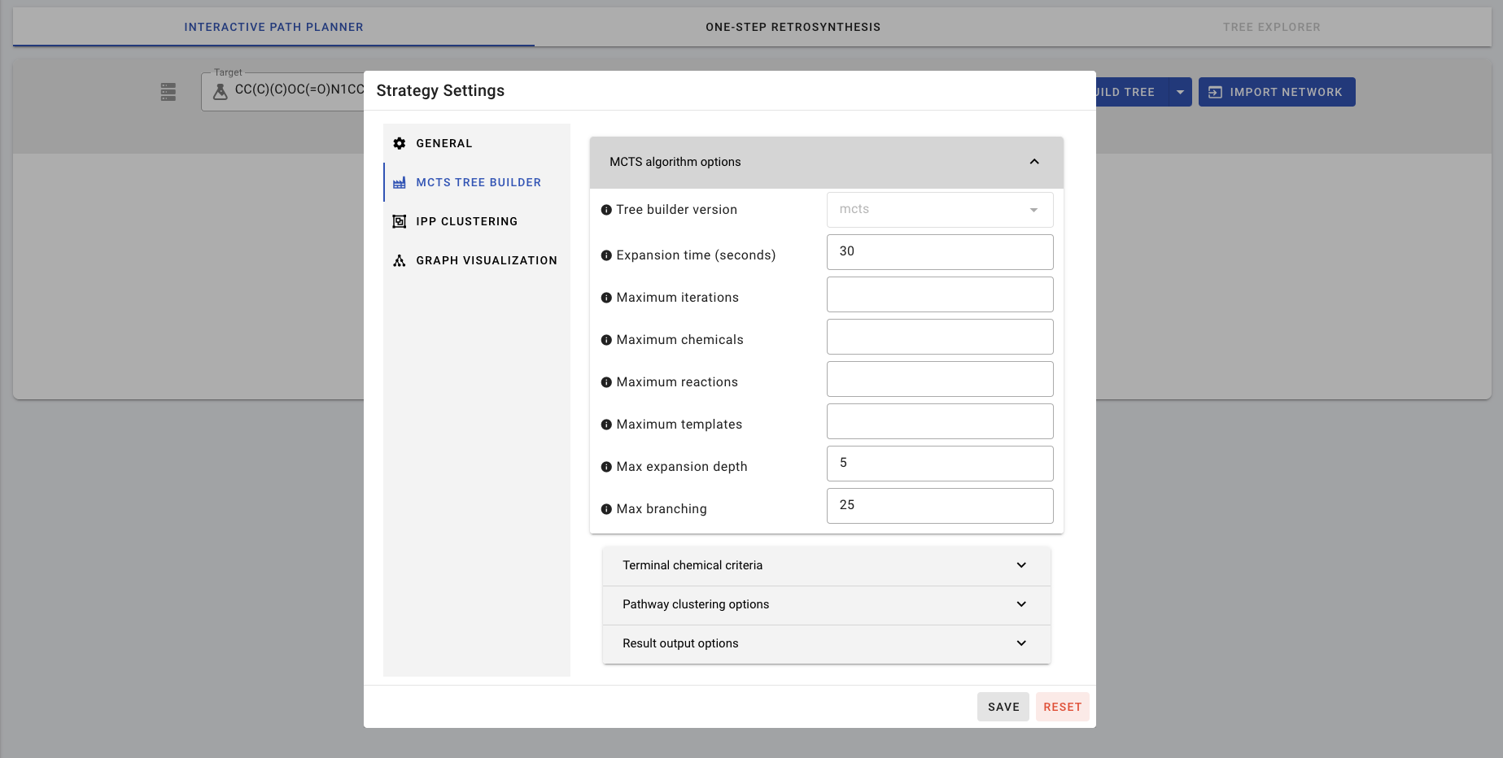This screenshot has width=1503, height=758.
Task: Click the Save button
Action: [x=1003, y=707]
